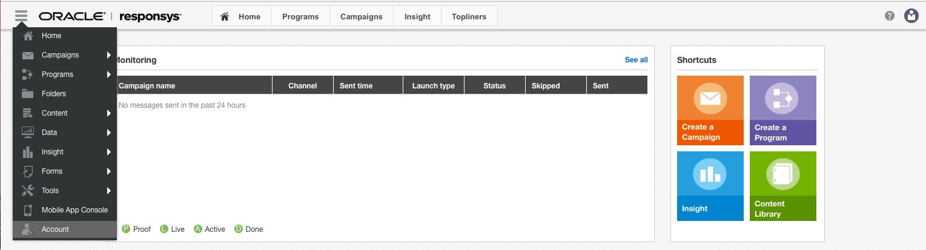
Task: Expand the Data submenu arrow
Action: pyautogui.click(x=109, y=133)
